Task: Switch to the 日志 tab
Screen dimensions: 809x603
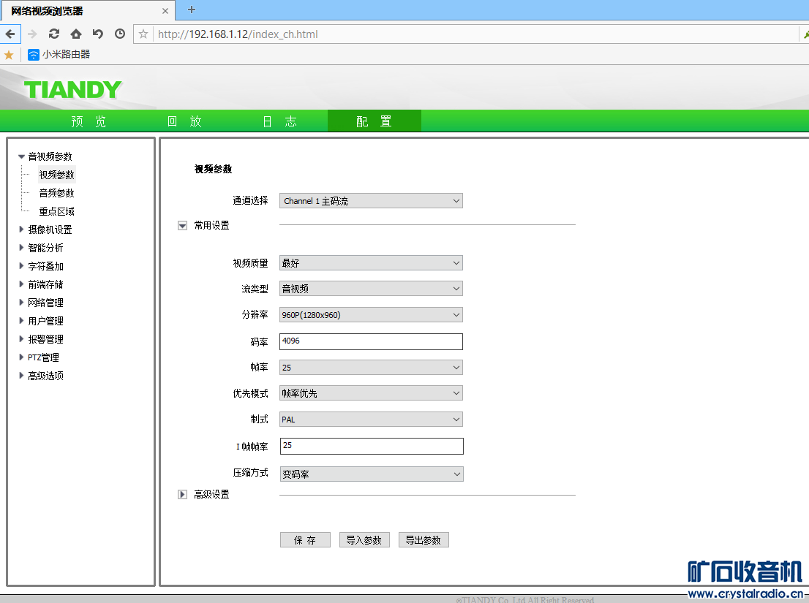Action: (279, 121)
